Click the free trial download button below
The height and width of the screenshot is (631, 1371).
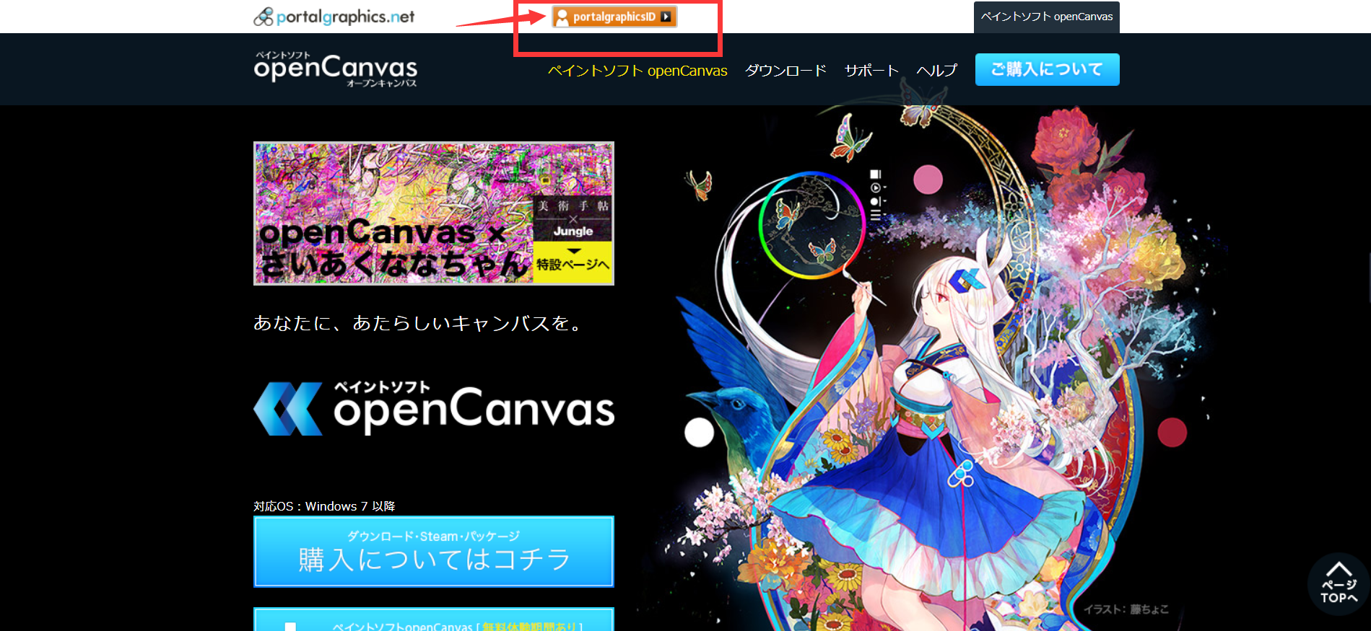(x=433, y=619)
